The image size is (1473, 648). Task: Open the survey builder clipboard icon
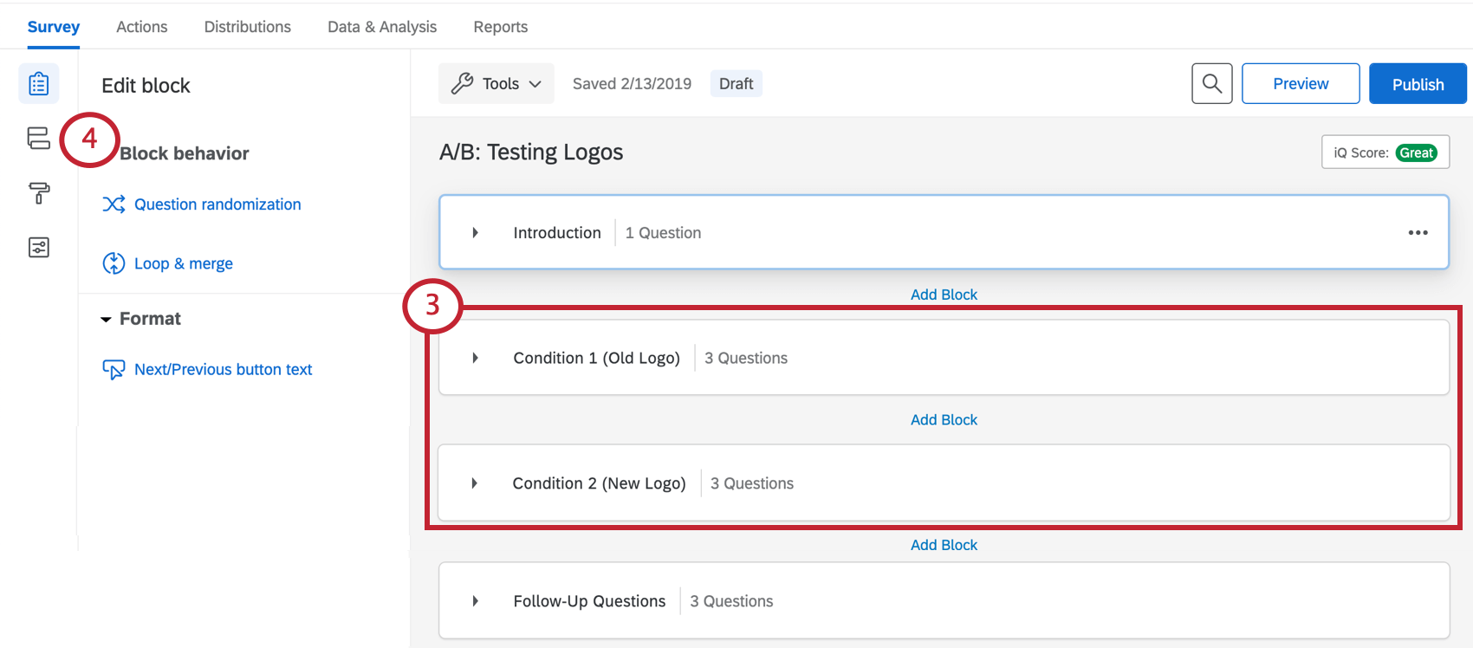click(x=39, y=84)
